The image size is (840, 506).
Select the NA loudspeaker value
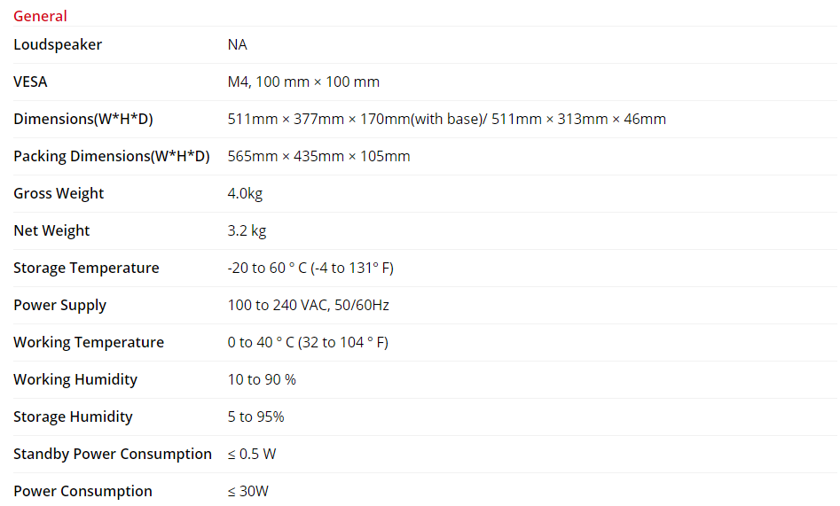click(x=237, y=44)
